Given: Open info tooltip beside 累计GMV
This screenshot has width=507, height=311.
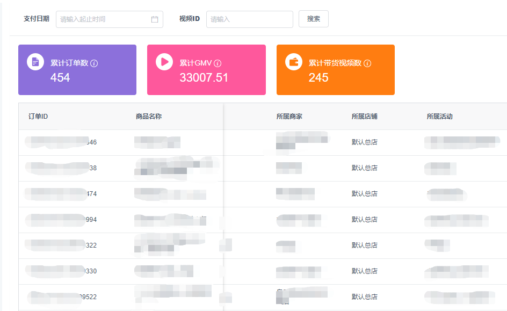Looking at the screenshot, I should click(218, 63).
